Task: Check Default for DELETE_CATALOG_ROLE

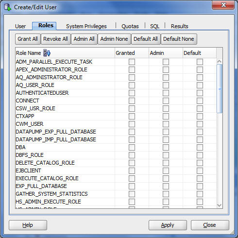Action: pos(200,163)
